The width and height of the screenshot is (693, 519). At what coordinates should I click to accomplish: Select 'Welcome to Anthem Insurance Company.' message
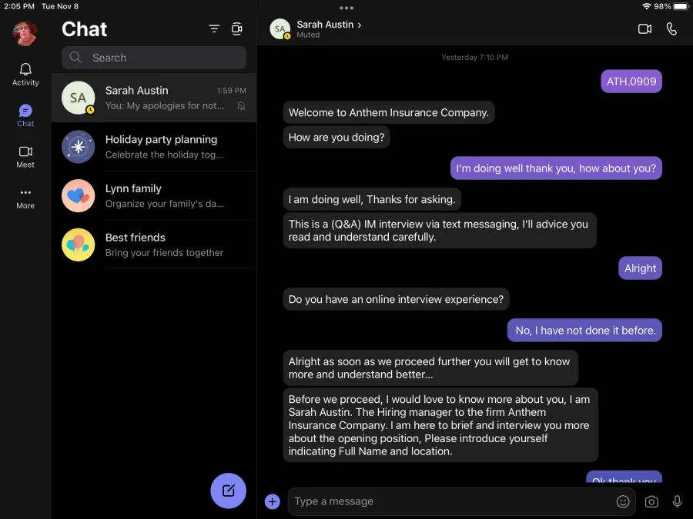coord(389,112)
